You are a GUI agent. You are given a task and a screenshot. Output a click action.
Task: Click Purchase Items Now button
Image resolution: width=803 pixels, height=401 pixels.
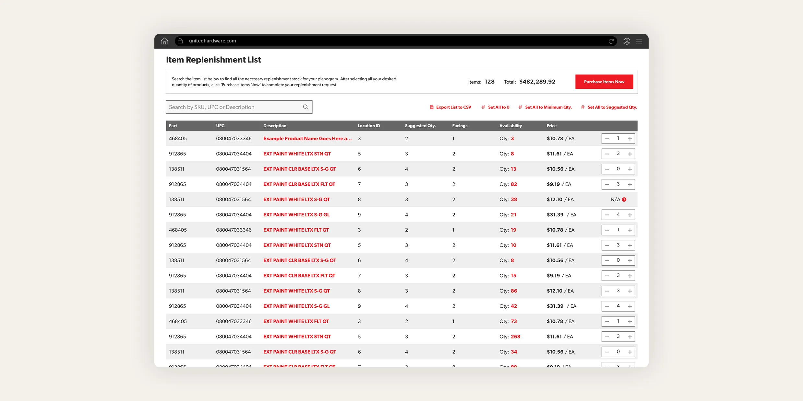coord(604,82)
